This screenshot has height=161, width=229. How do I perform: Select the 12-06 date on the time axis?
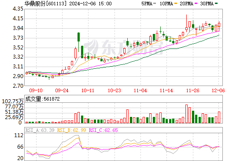click(x=218, y=90)
